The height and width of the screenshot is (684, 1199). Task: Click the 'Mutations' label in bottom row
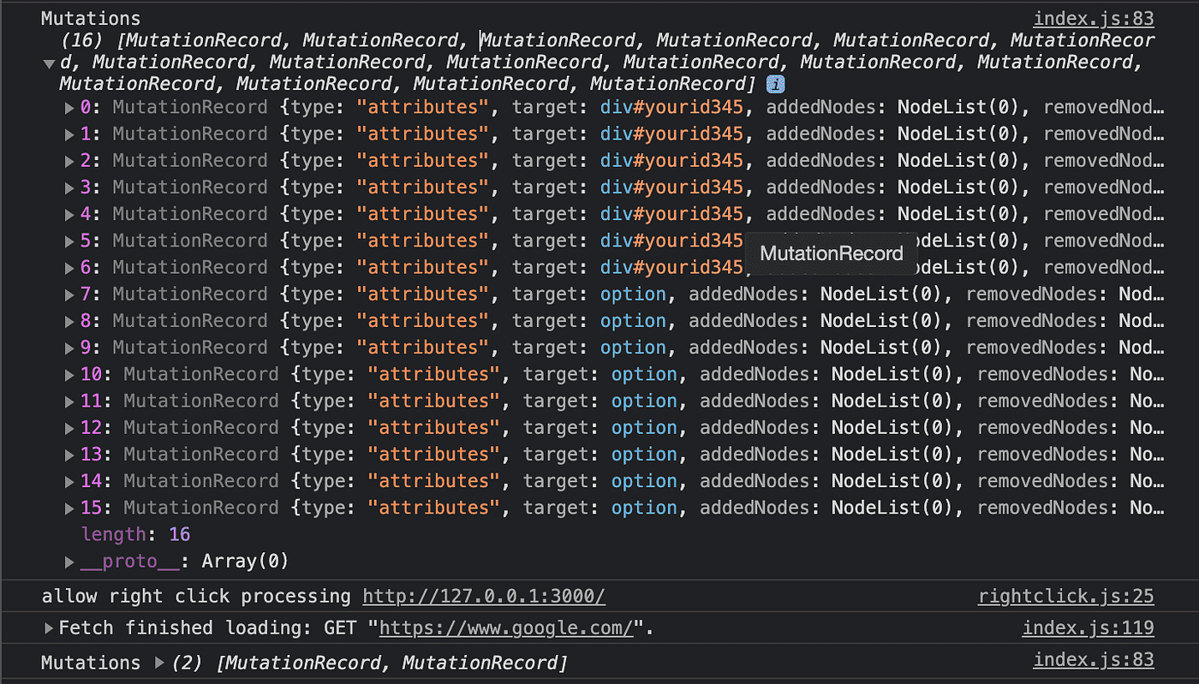click(91, 663)
